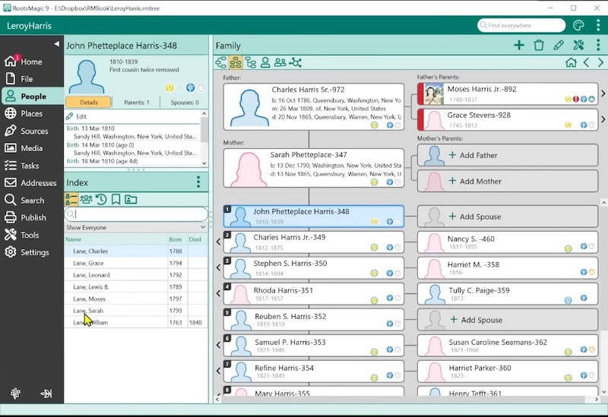Open the Places section in sidebar
The image size is (608, 417).
[x=32, y=114]
